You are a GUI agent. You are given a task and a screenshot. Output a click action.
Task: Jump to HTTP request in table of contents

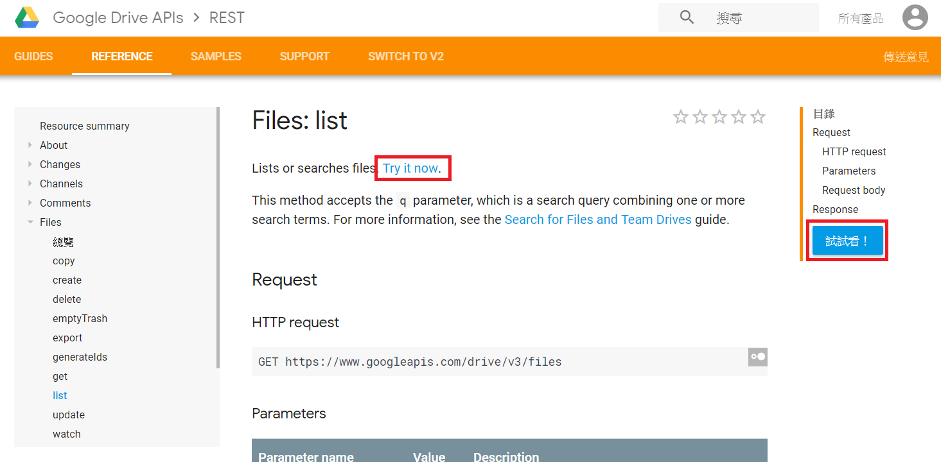coord(854,151)
